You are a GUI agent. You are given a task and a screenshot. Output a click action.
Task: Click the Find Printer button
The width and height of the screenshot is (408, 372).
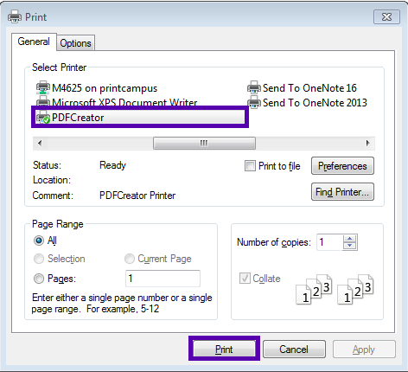point(342,192)
